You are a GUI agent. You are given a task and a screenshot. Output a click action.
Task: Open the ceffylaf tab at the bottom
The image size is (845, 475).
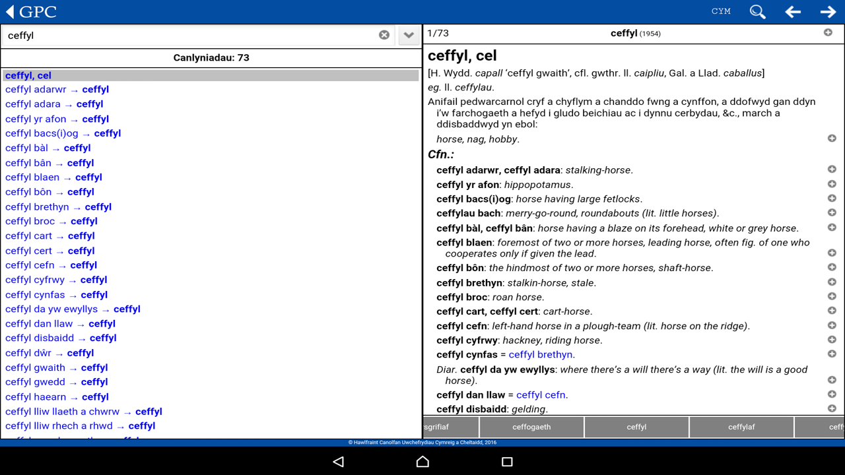point(741,426)
